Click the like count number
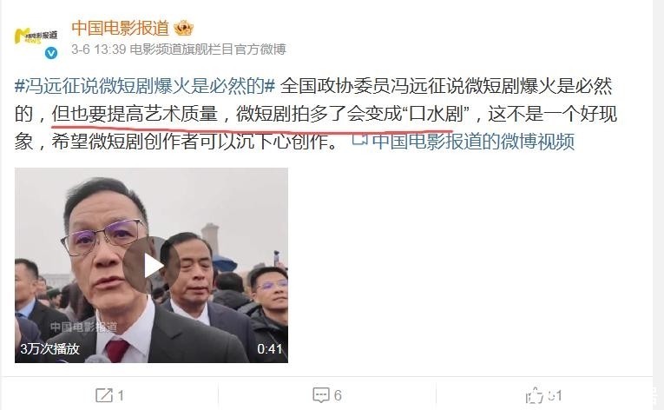The height and width of the screenshot is (410, 664). pyautogui.click(x=555, y=395)
